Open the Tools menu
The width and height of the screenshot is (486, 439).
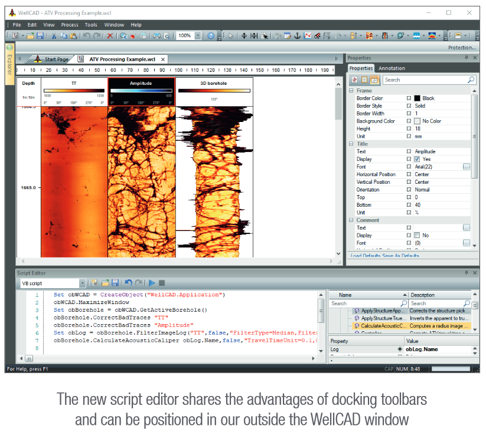tap(91, 25)
